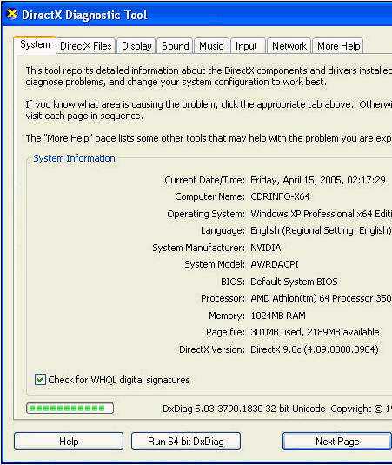Click the System Manufacturer label
Image resolution: width=392 pixels, height=465 pixels.
pyautogui.click(x=199, y=248)
